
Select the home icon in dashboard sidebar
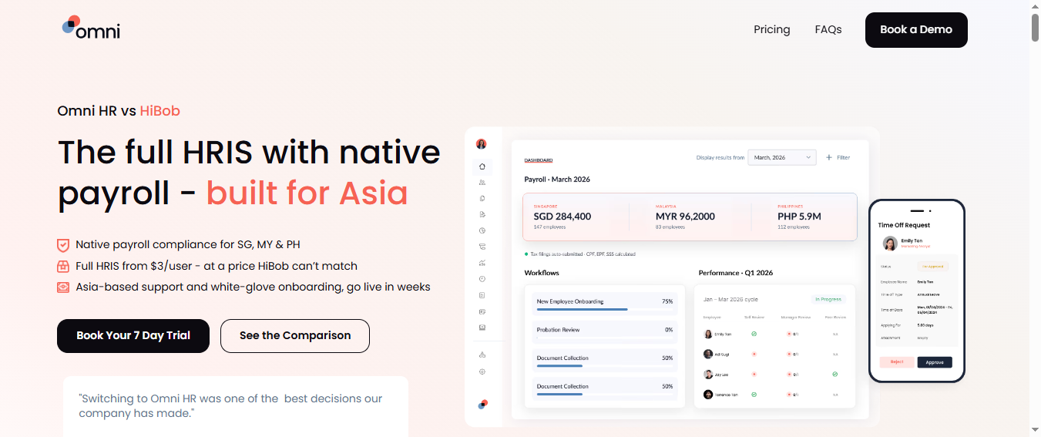482,166
